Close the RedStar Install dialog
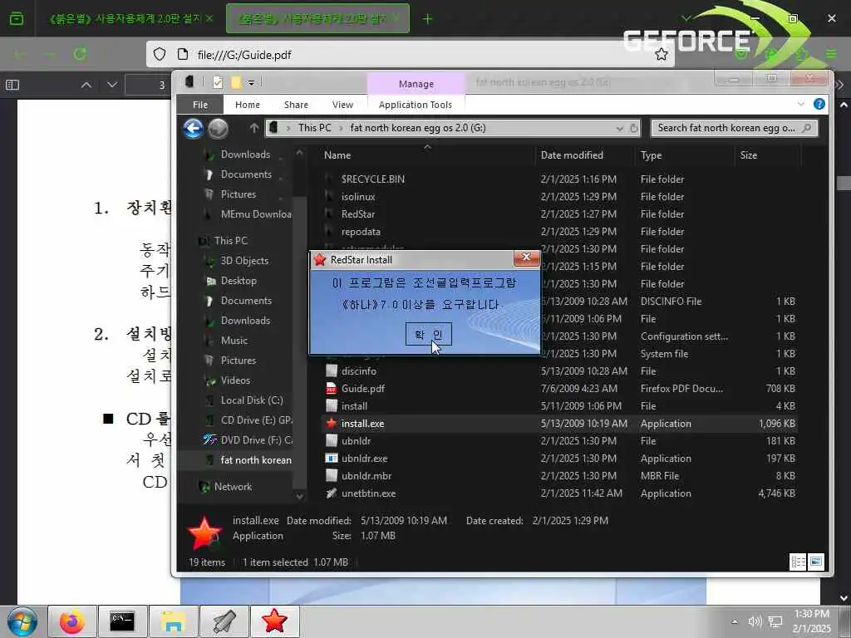Viewport: 851px width, 638px height. pos(526,258)
